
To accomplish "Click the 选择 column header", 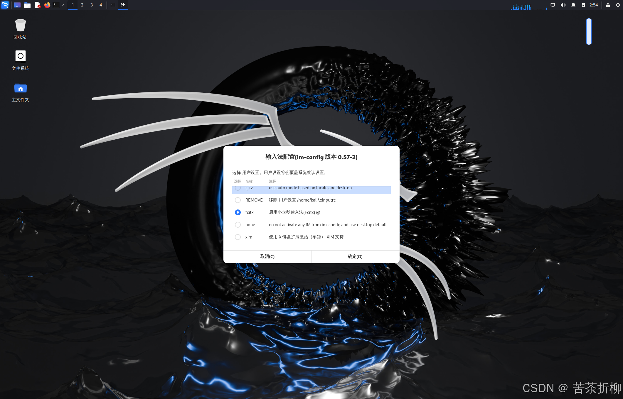I will tap(238, 181).
